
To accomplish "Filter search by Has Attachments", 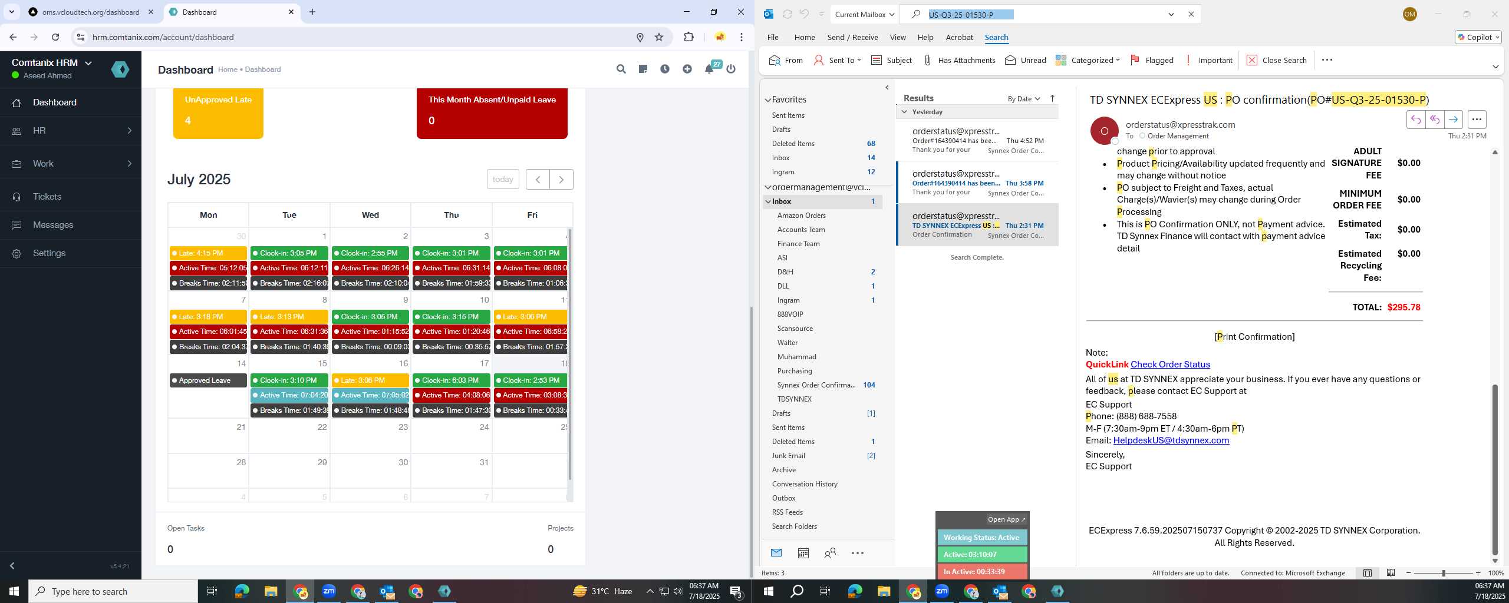I will (x=959, y=60).
